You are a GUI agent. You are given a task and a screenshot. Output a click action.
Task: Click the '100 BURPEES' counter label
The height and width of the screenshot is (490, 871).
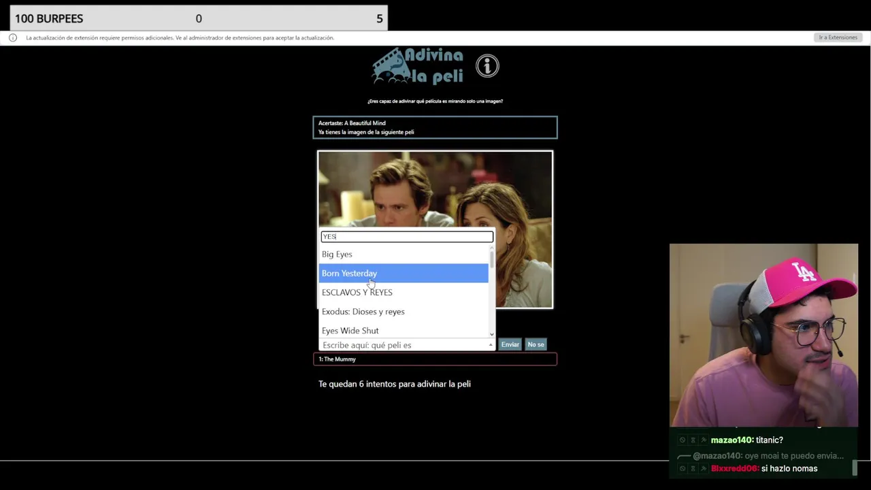point(49,18)
